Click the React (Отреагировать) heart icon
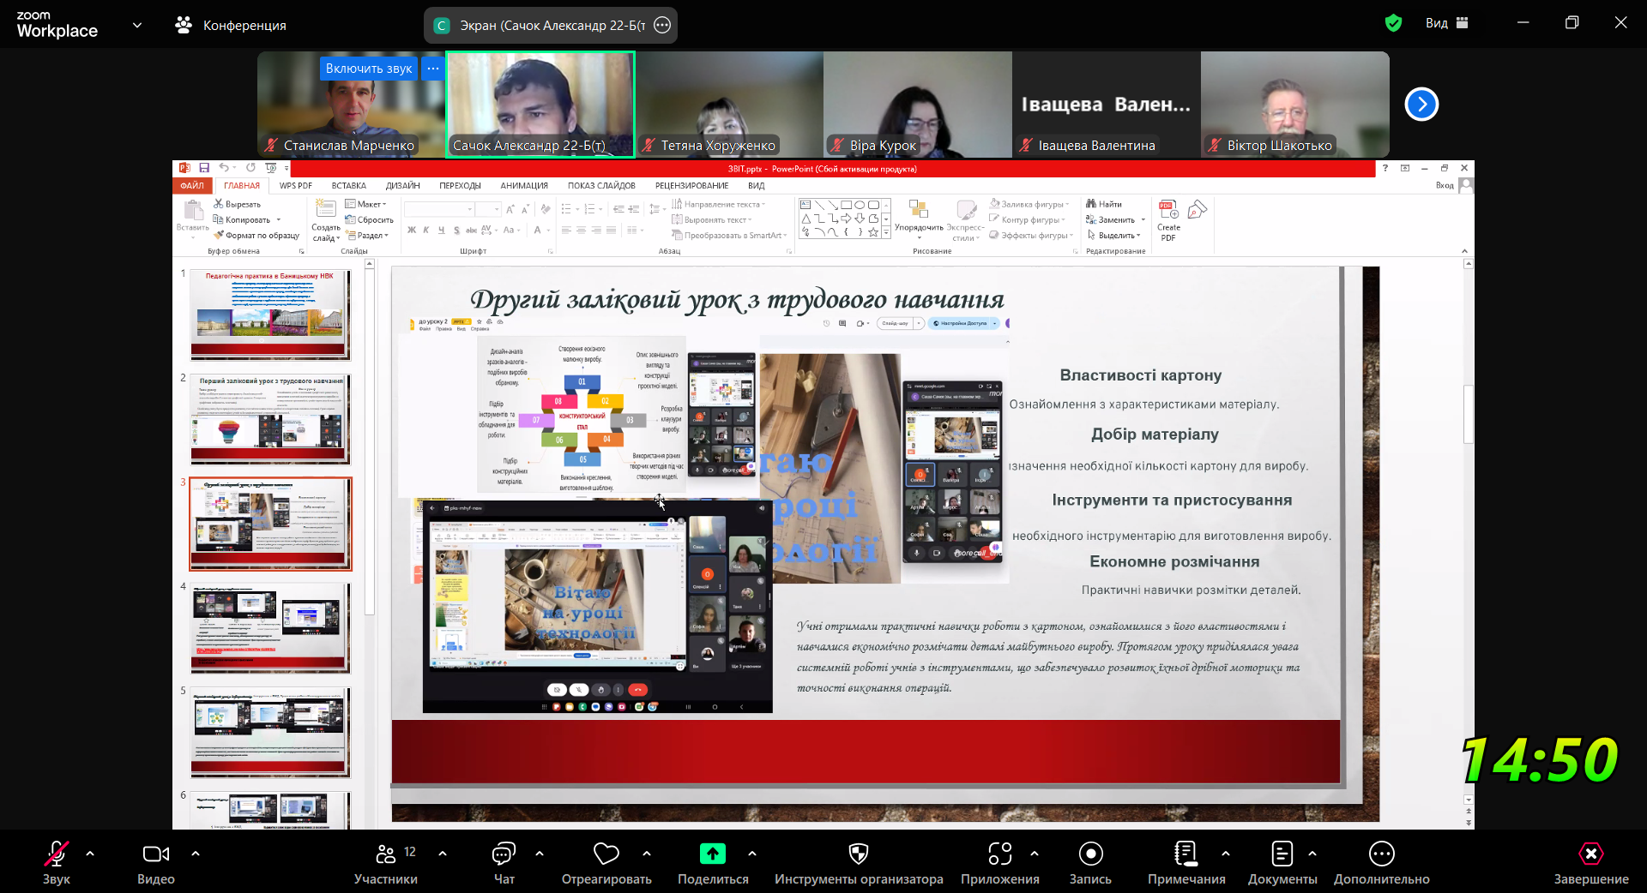The image size is (1647, 893). click(x=606, y=854)
